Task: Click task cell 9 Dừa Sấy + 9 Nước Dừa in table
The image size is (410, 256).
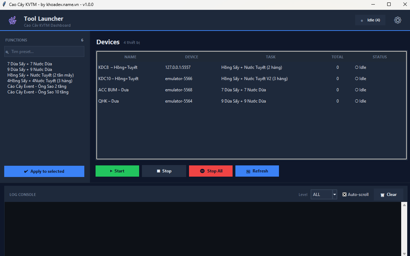Action: (243, 101)
